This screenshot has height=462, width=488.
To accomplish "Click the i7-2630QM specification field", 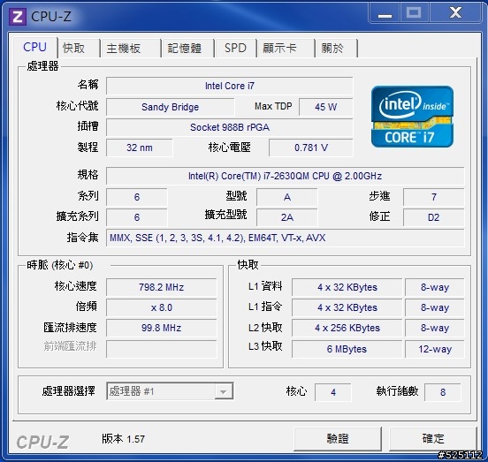I will click(x=285, y=176).
